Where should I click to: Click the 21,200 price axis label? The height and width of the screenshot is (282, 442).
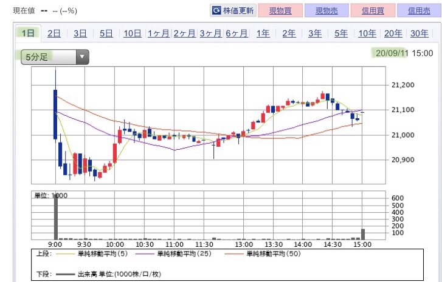(403, 85)
